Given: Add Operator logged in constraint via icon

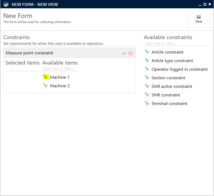Looking at the screenshot, I should point(147,69).
